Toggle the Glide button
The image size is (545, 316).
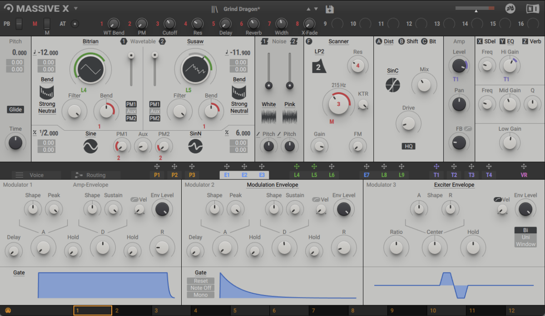click(x=15, y=109)
